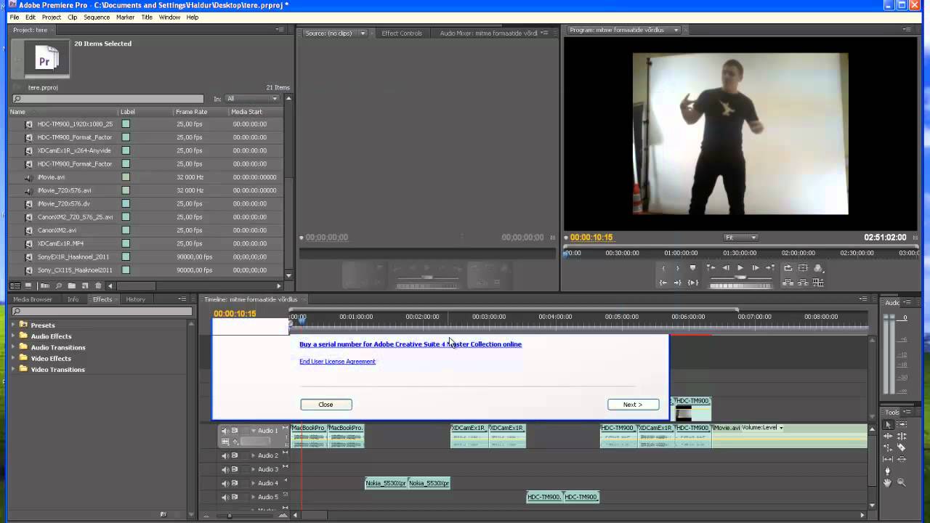Set In point in program monitor
Image resolution: width=930 pixels, height=523 pixels.
tap(663, 268)
